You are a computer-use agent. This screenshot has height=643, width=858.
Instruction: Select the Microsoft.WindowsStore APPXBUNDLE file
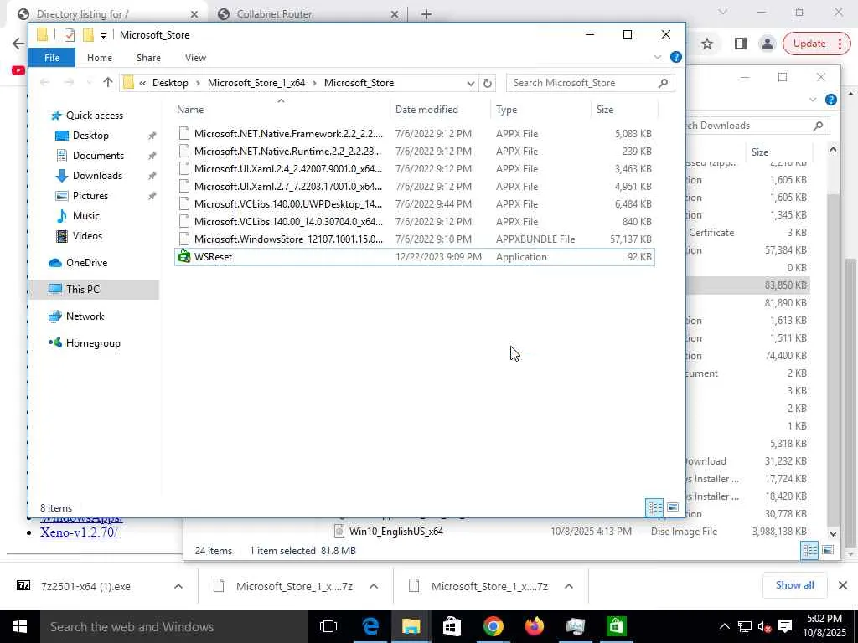point(414,239)
